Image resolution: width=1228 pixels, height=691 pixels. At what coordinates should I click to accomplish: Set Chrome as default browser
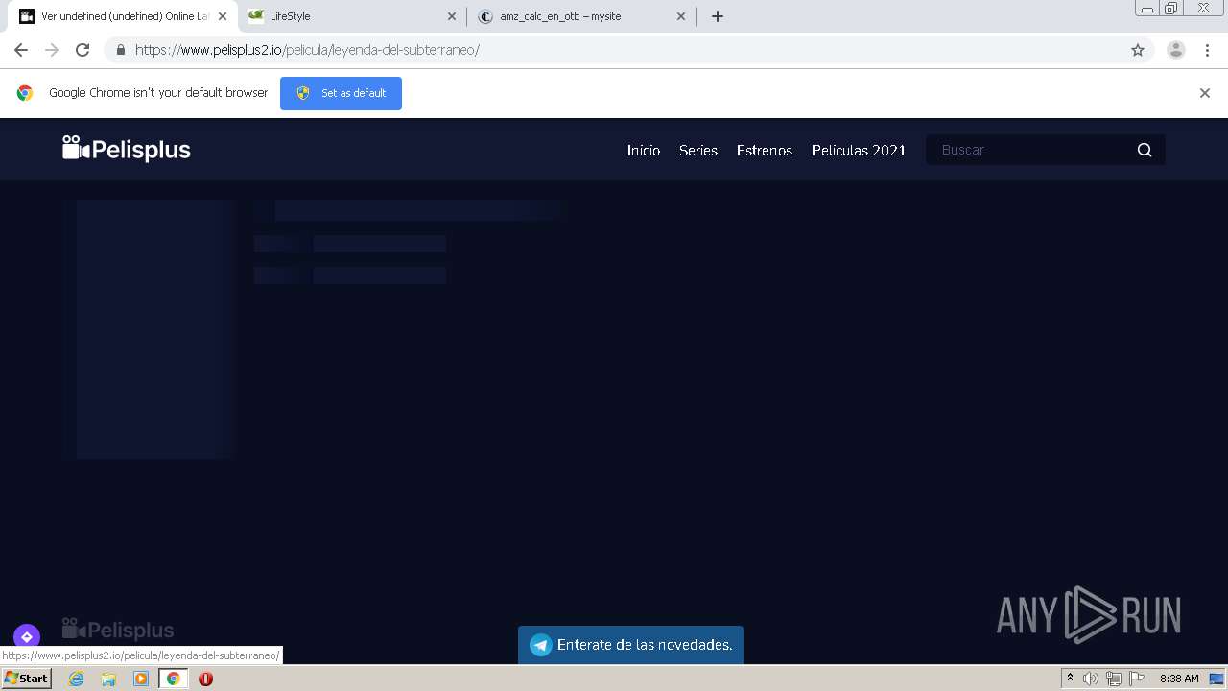(x=341, y=93)
